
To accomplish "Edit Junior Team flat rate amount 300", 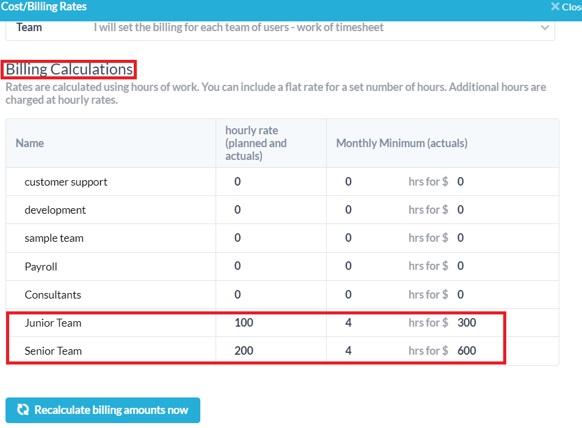I will (467, 323).
